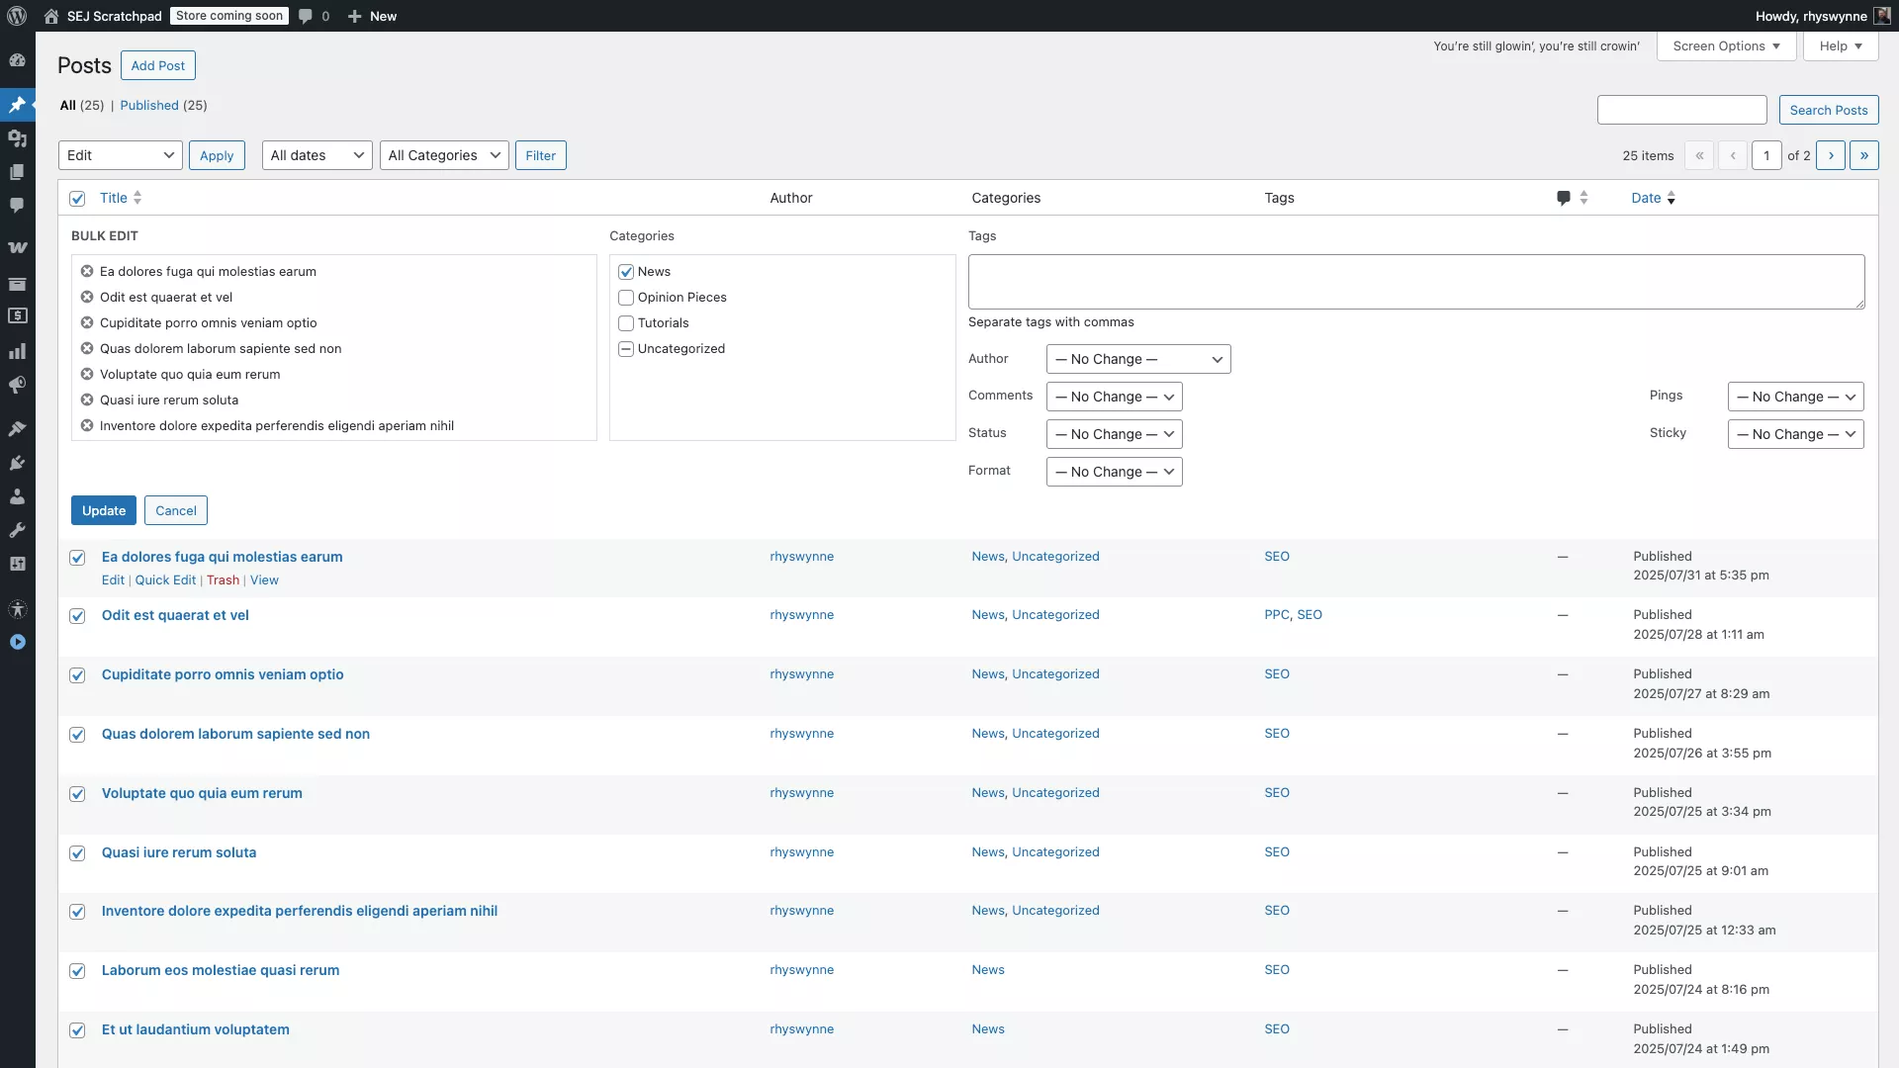Expand the Screen Options panel
This screenshot has height=1068, width=1899.
[x=1726, y=45]
